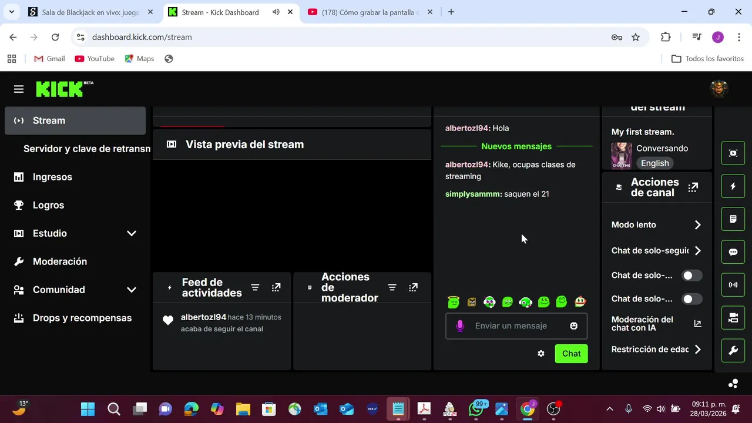The height and width of the screenshot is (423, 752).
Task: Click the purple microphone icon in the message box
Action: 460,325
